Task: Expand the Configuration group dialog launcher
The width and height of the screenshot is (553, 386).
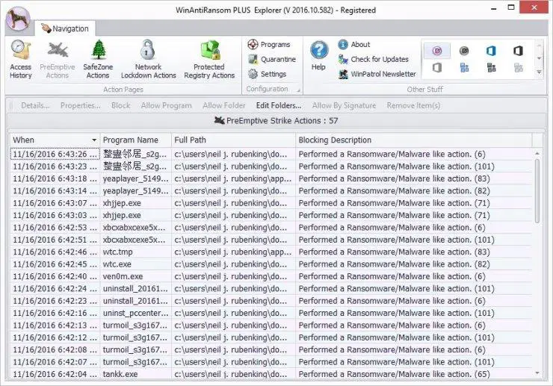Action: click(x=298, y=90)
